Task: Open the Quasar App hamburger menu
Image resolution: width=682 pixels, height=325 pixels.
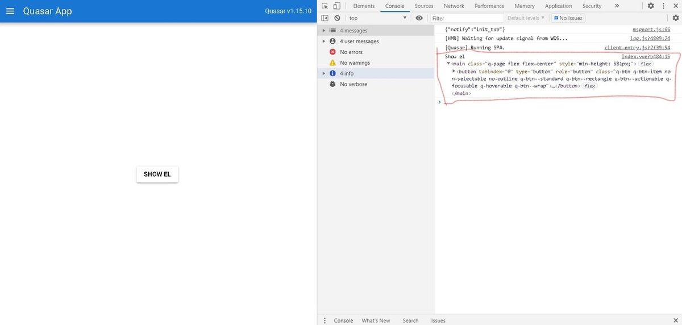Action: (x=10, y=11)
